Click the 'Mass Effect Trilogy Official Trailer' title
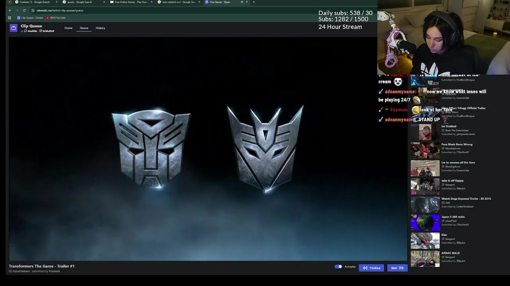Image resolution: width=510 pixels, height=286 pixels. click(x=463, y=108)
